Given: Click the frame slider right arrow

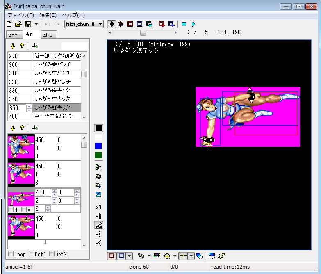Looking at the screenshot, I should [175, 32].
